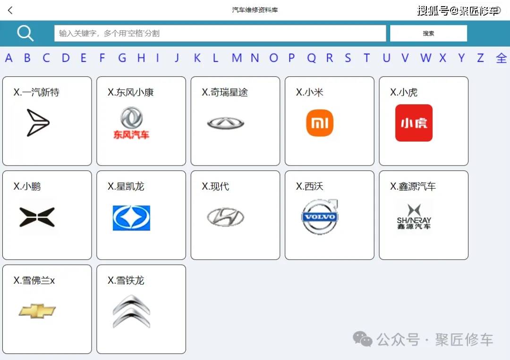This screenshot has height=360, width=510.
Task: Go back using the top-left arrow
Action: click(x=10, y=10)
